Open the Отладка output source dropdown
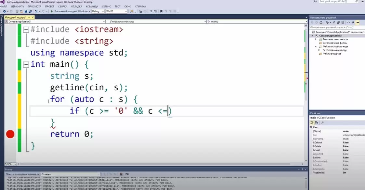The width and height of the screenshot is (365, 190). [71, 174]
